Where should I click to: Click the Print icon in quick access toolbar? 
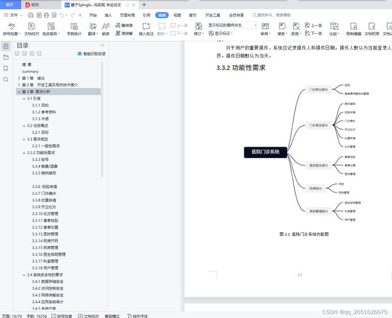46,15
